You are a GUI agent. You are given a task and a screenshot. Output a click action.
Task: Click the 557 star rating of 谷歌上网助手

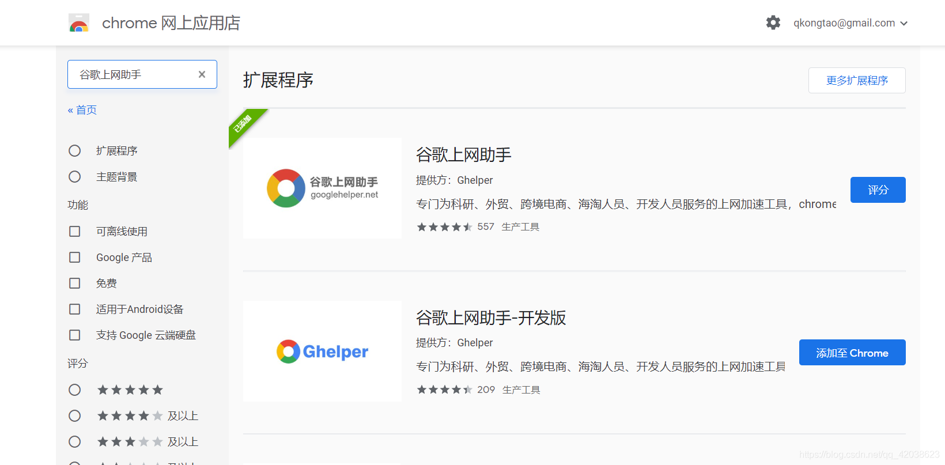tap(455, 227)
